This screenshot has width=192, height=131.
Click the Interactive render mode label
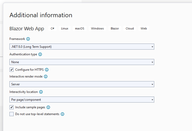(26, 76)
